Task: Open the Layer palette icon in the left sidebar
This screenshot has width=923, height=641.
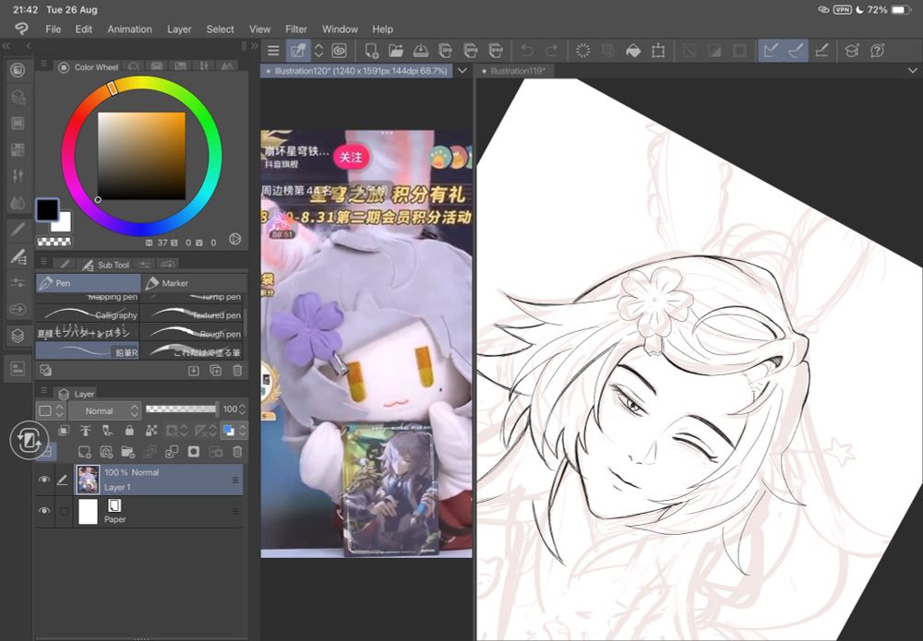Action: tap(18, 336)
